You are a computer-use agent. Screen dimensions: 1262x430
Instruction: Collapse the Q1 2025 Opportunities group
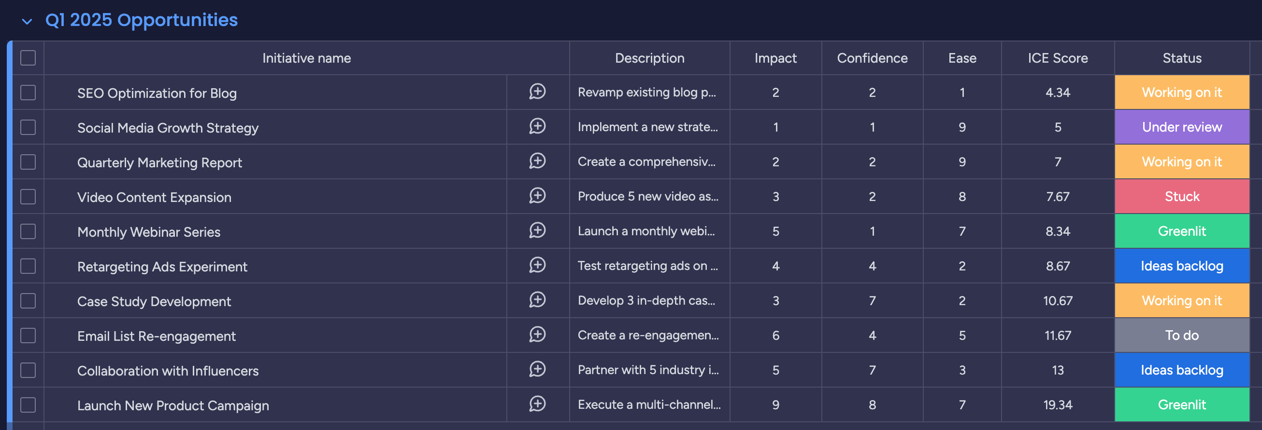click(28, 21)
